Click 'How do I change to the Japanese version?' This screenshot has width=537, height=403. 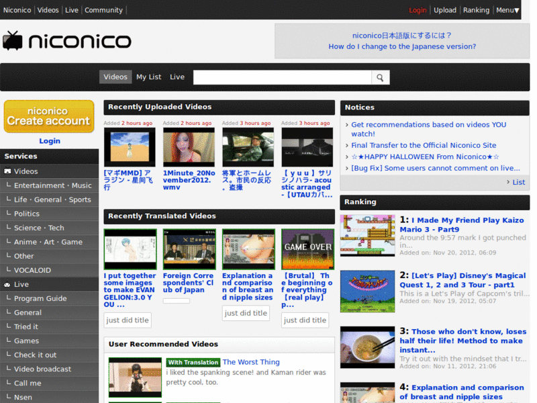pyautogui.click(x=402, y=46)
